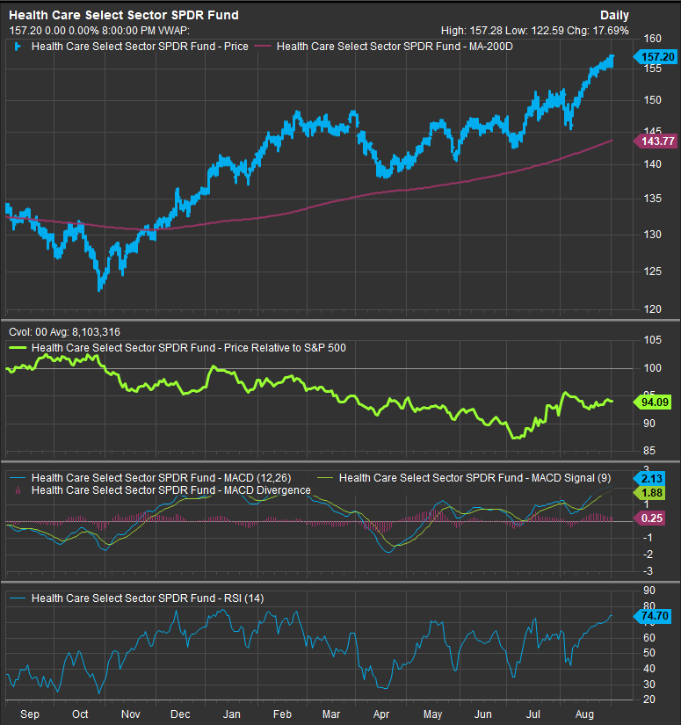Viewport: 681px width, 725px height.
Task: Click the Jun label on the time axis
Action: click(482, 714)
